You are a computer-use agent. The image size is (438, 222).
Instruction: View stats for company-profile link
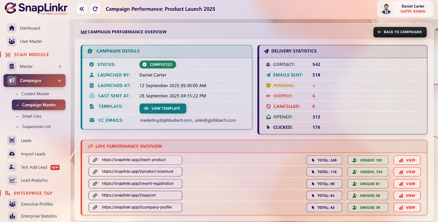click(x=407, y=208)
